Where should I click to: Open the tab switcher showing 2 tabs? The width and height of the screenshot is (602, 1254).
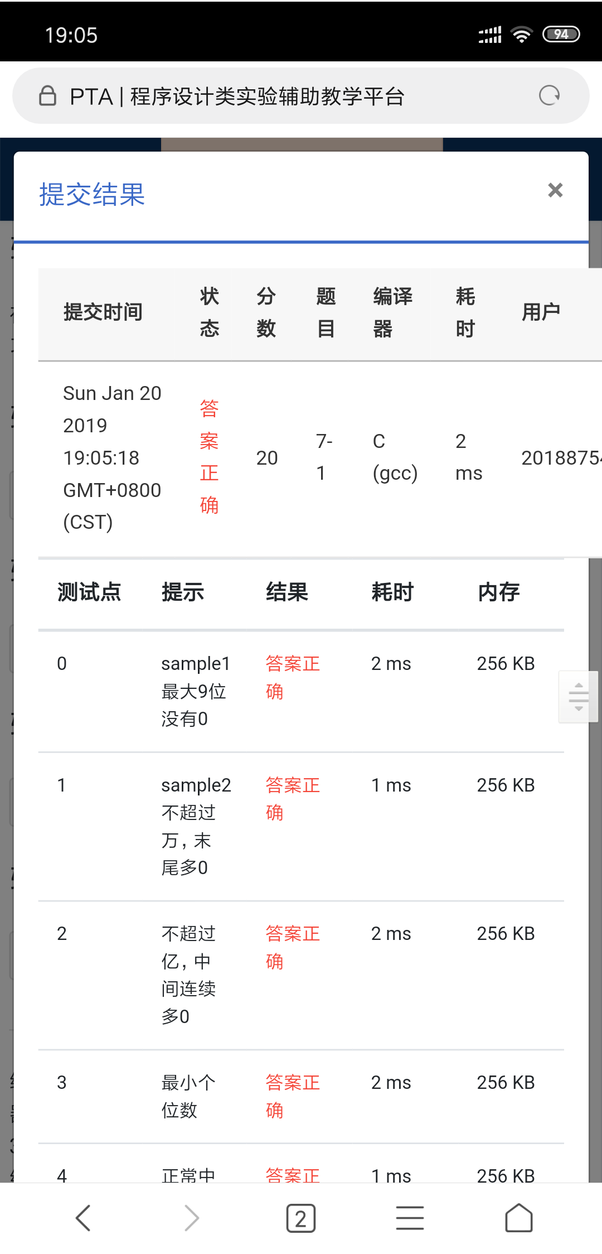pyautogui.click(x=301, y=1218)
